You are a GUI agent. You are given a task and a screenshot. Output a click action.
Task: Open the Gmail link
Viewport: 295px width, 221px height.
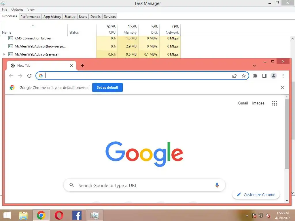tap(243, 103)
